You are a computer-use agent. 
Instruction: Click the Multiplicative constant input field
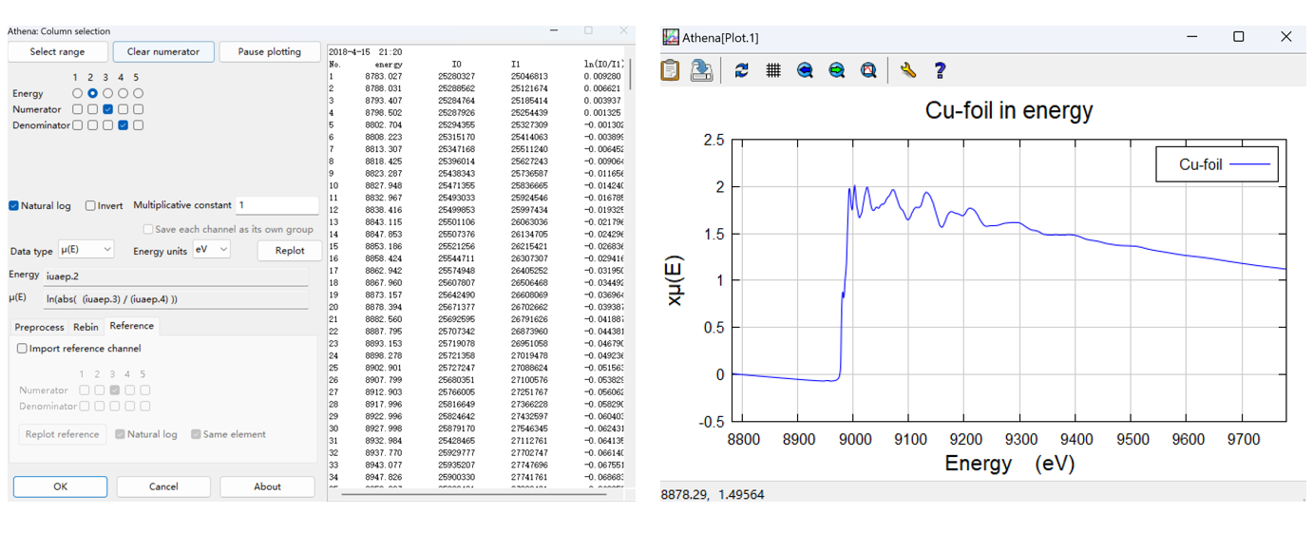click(x=276, y=205)
